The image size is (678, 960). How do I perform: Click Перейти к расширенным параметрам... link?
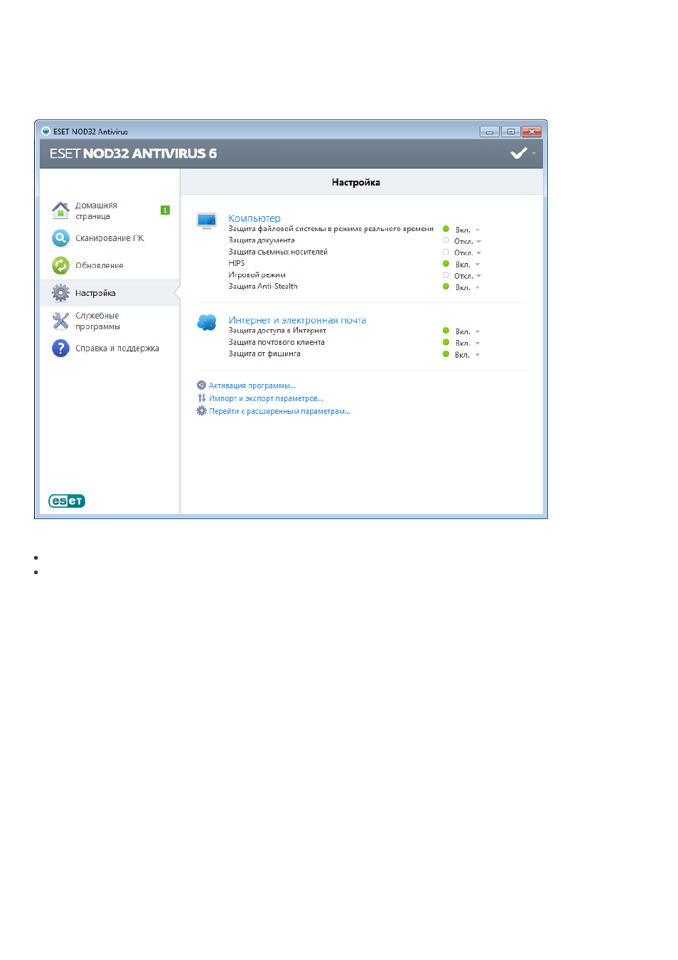pyautogui.click(x=279, y=411)
